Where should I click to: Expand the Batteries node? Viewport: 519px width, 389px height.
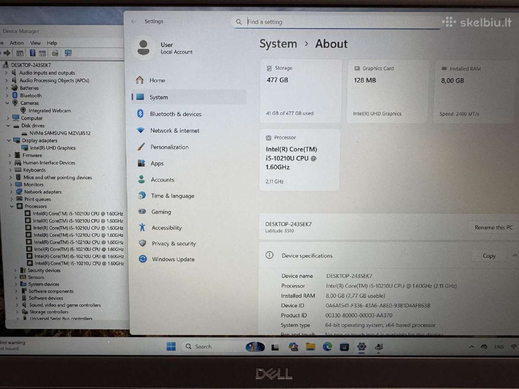[x=6, y=88]
